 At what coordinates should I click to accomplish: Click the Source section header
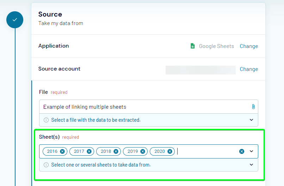point(50,14)
